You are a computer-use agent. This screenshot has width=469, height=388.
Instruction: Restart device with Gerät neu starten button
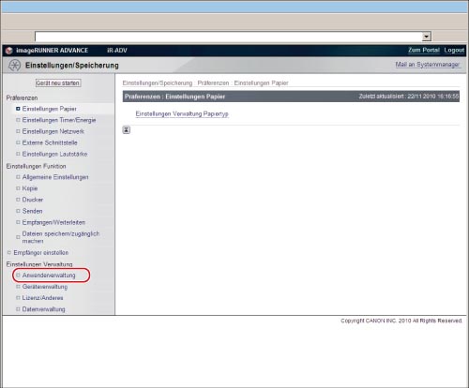(58, 83)
